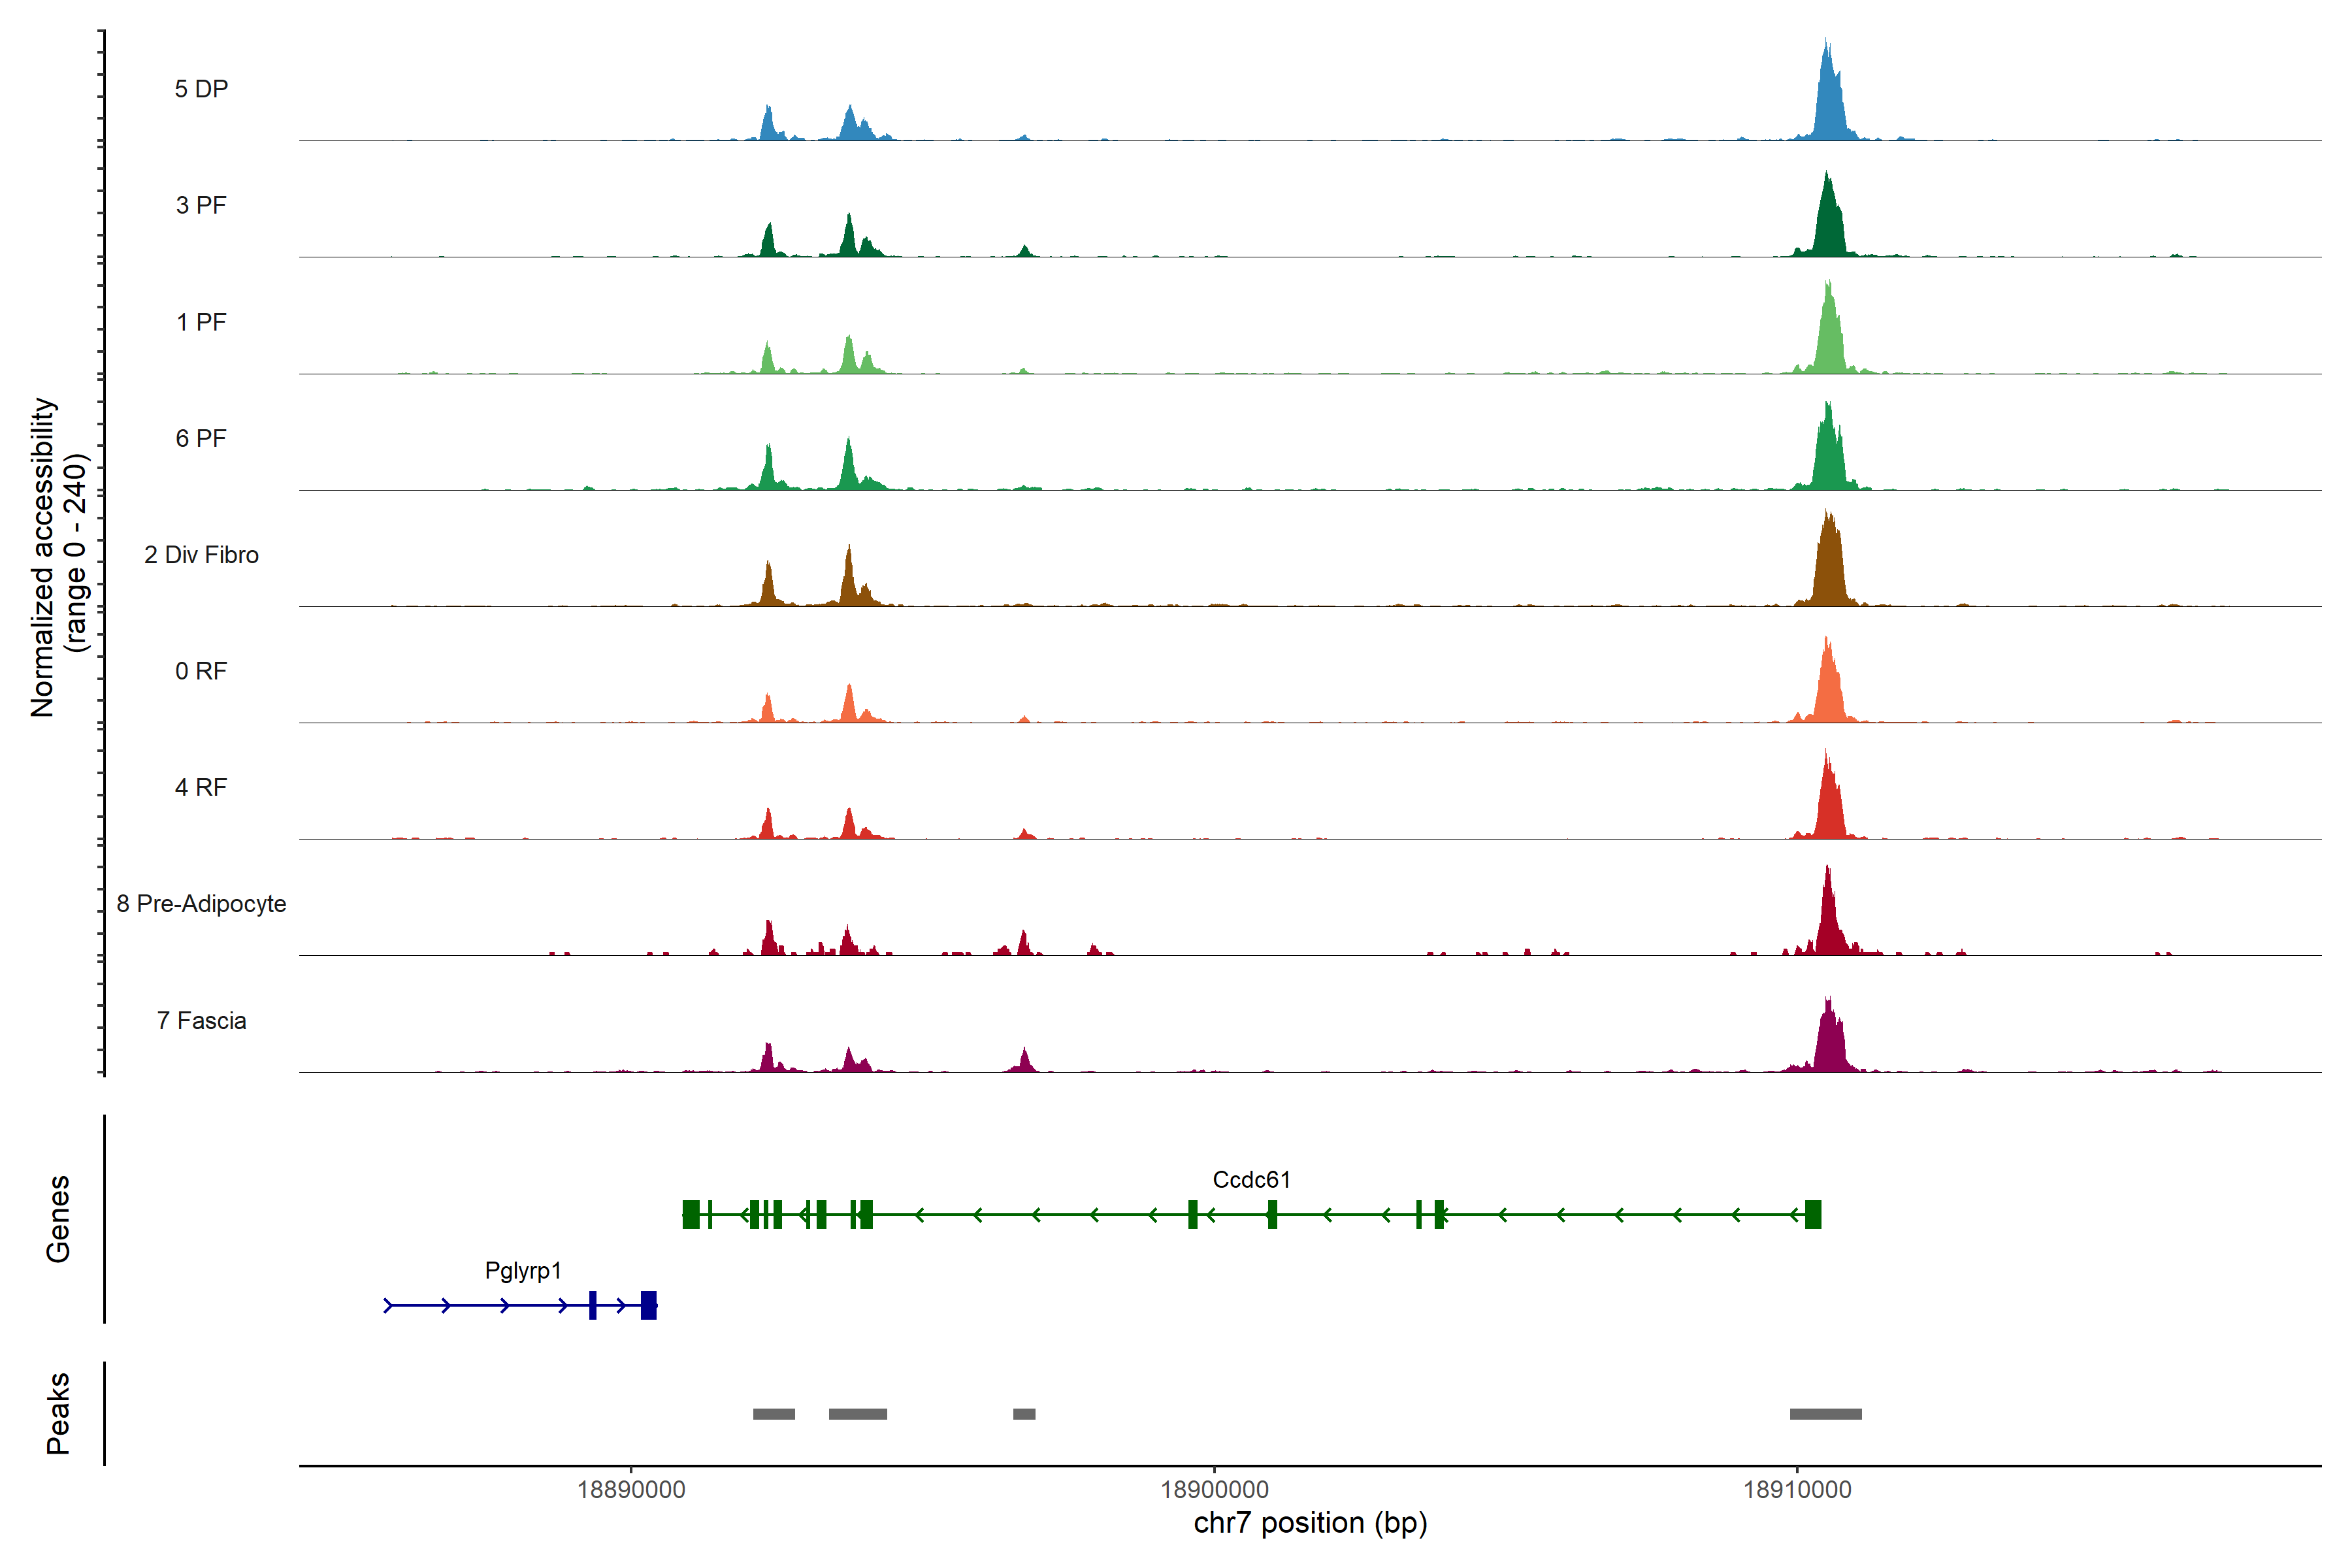This screenshot has width=2352, height=1568.
Task: Click the 18910000 axis tick label
Action: click(x=1797, y=1490)
